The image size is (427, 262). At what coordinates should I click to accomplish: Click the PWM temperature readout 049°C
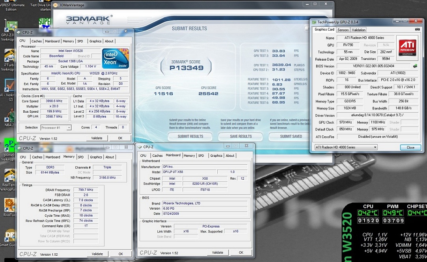click(x=393, y=213)
